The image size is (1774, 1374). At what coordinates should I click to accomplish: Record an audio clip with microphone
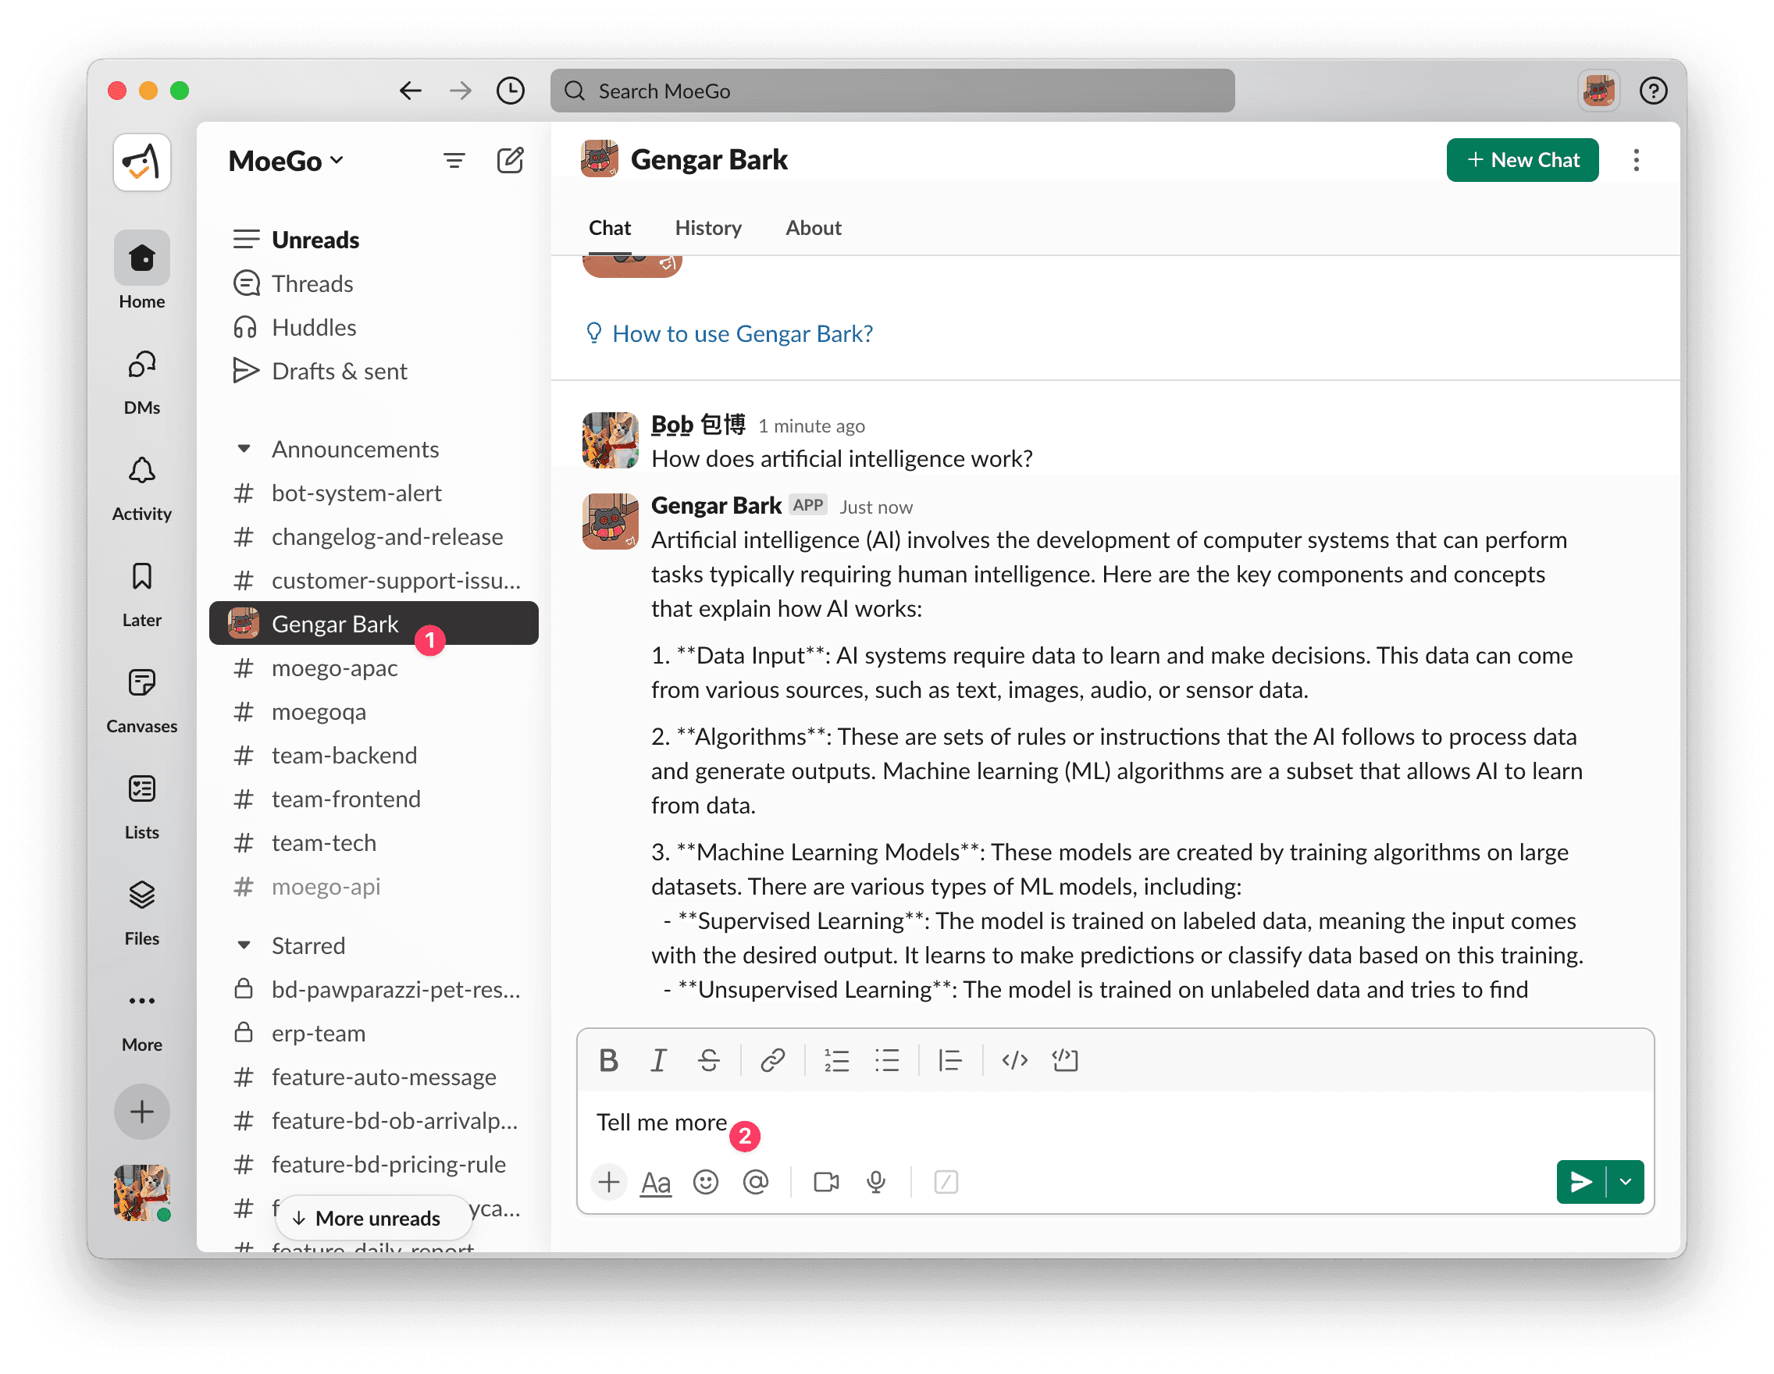875,1183
